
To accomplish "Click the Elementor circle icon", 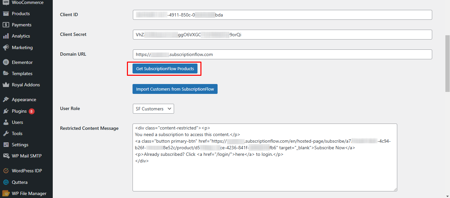I will coord(6,62).
